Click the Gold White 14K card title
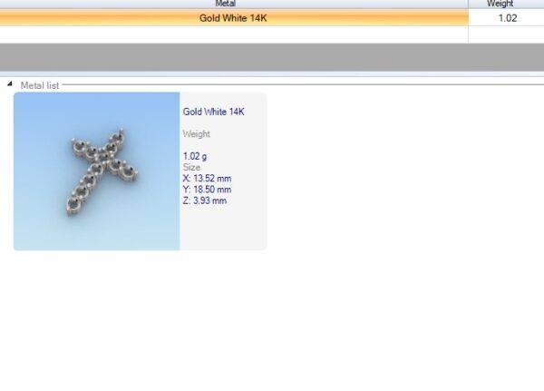544x391 pixels. (213, 112)
